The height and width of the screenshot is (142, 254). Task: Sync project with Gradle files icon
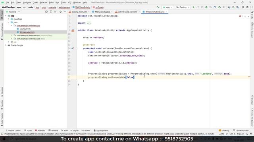(229, 7)
